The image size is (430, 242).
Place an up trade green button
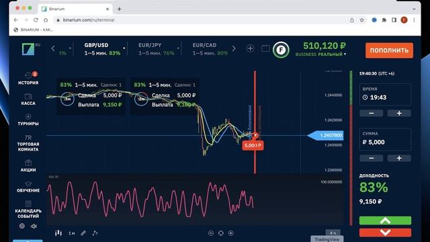coord(385,220)
